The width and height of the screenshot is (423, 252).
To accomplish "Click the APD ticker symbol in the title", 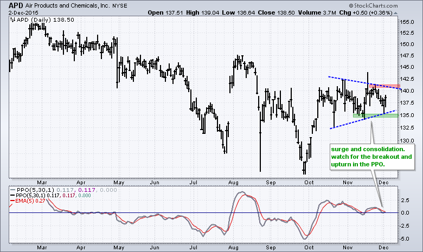I will tap(16, 5).
